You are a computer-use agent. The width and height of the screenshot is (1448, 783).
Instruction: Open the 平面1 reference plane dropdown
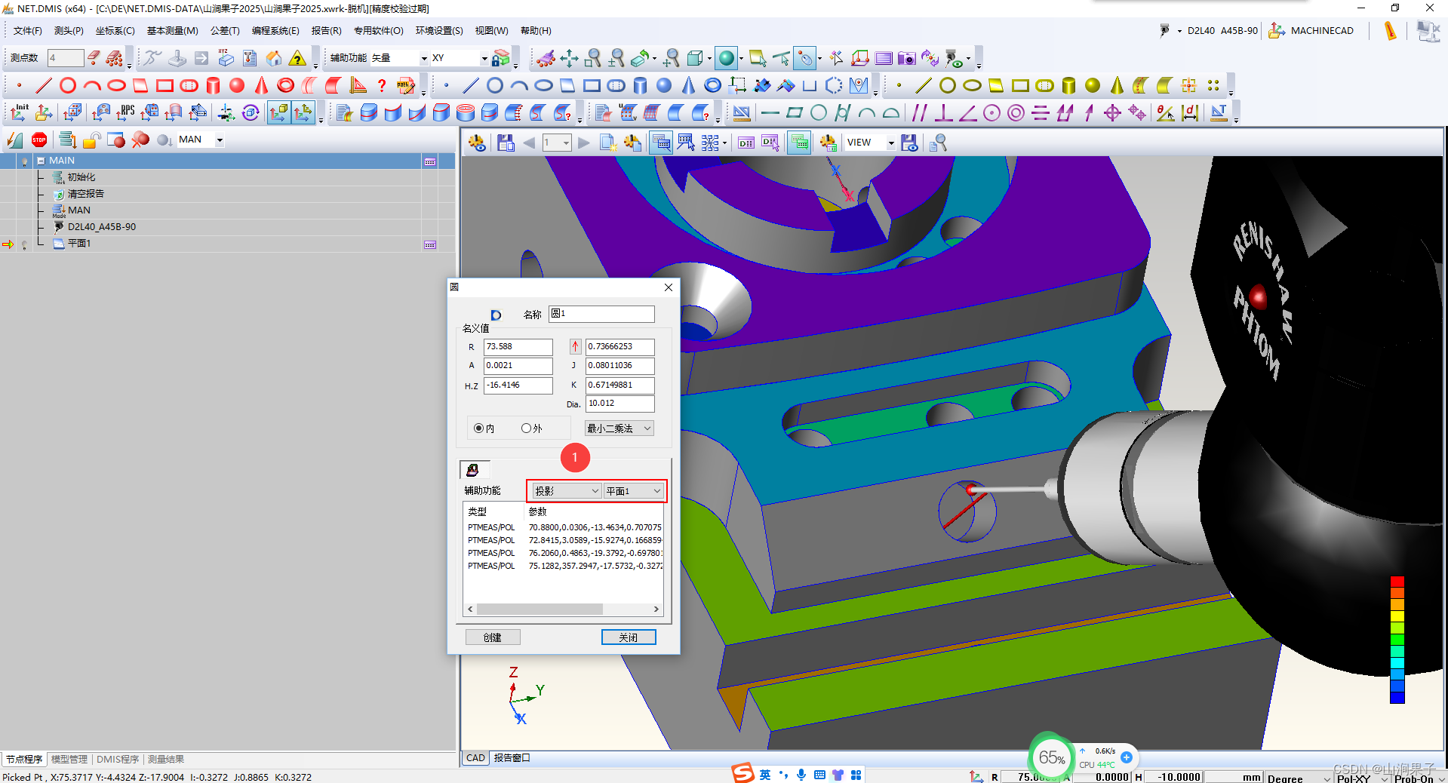(x=634, y=491)
